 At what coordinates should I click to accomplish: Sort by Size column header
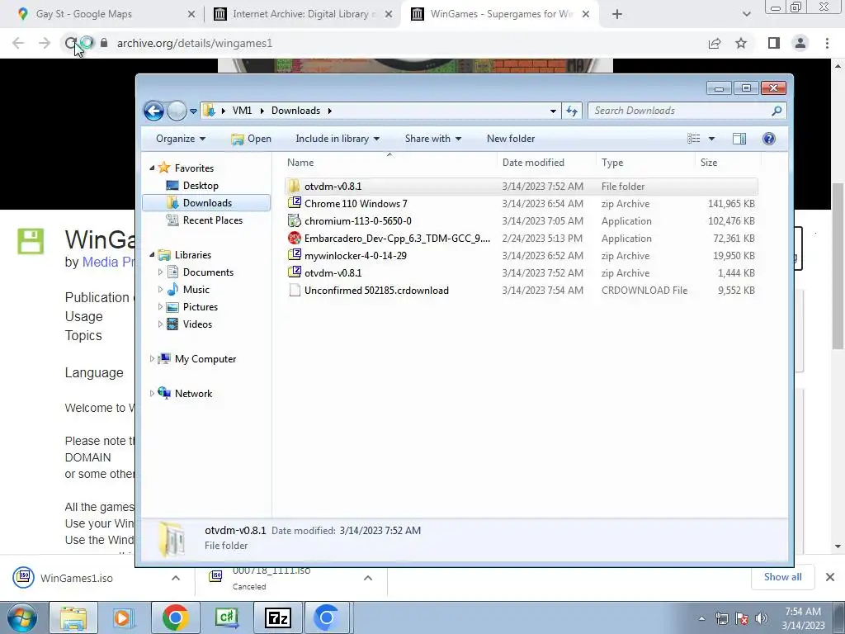coord(728,163)
